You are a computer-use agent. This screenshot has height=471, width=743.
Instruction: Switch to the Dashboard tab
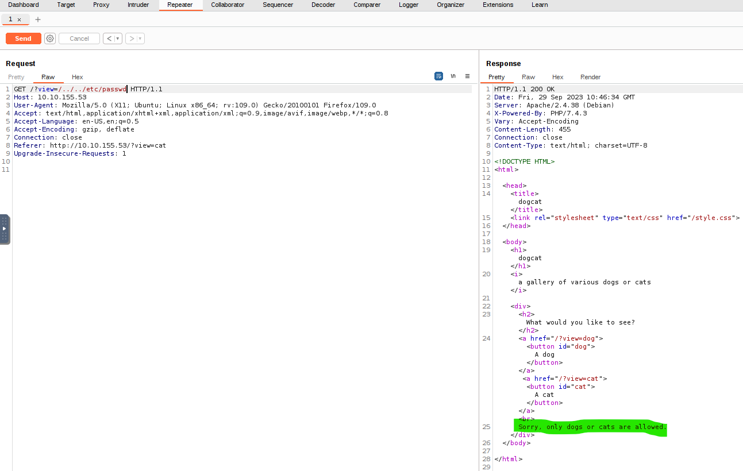tap(24, 5)
